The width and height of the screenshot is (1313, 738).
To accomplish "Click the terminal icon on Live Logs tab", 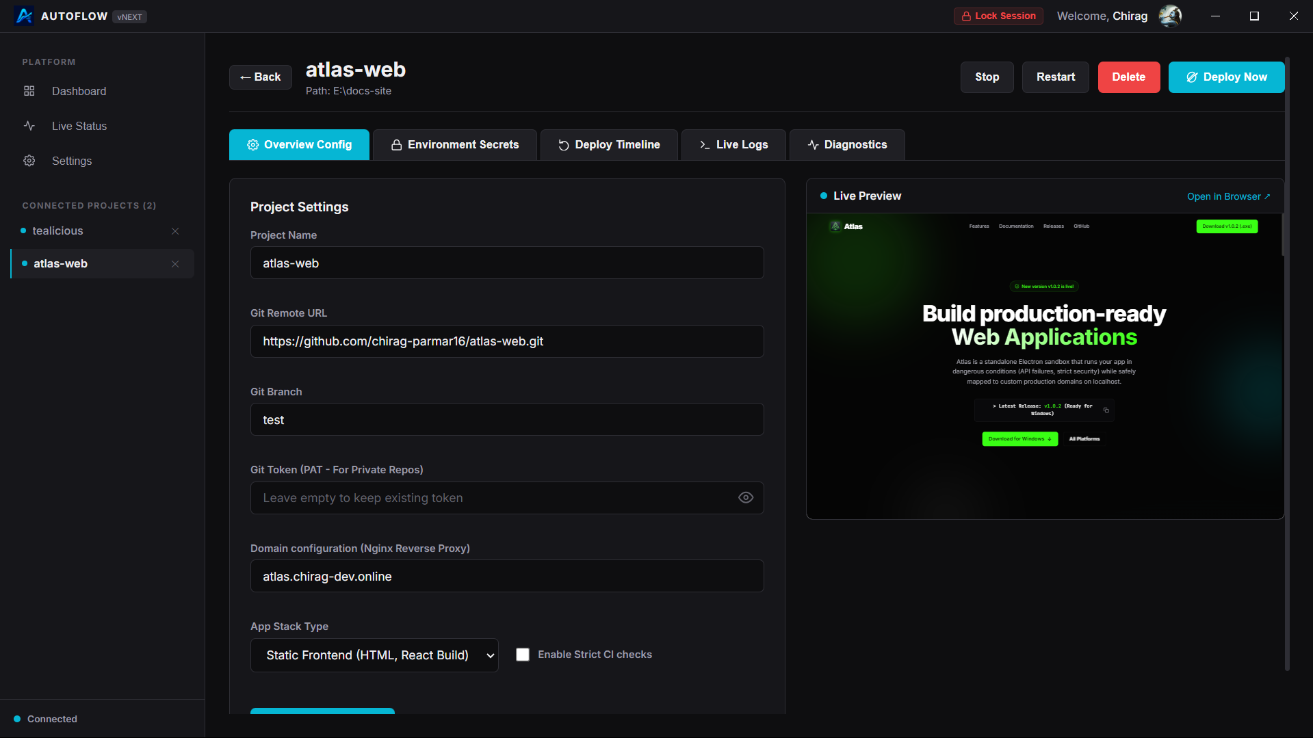I will point(705,145).
